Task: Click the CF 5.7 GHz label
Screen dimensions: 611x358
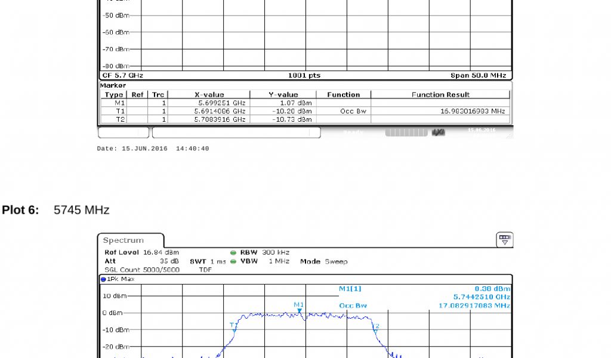Action: point(122,76)
